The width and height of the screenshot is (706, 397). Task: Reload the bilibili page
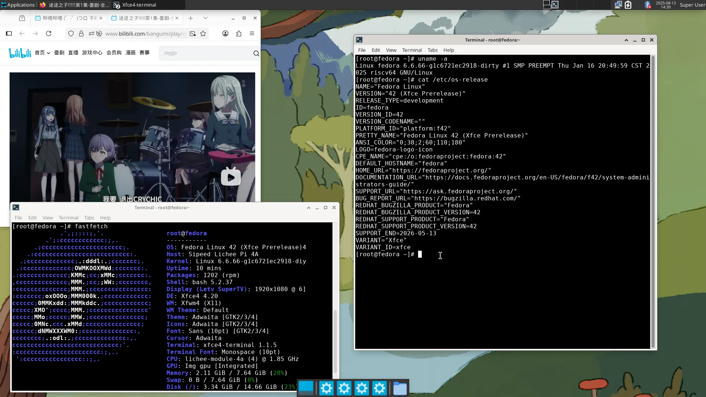coord(49,33)
